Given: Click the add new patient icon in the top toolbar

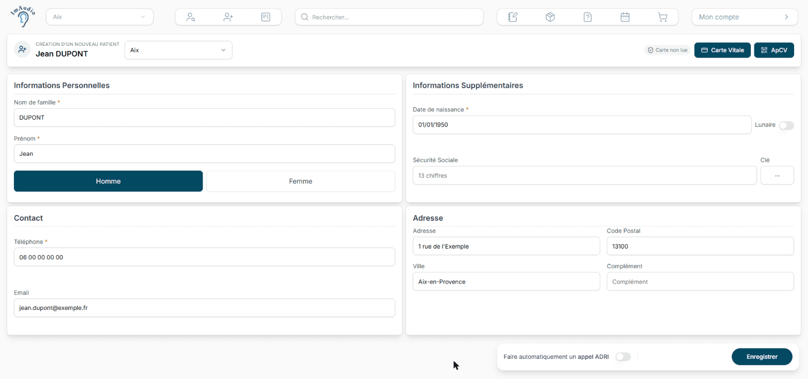Looking at the screenshot, I should [x=228, y=17].
